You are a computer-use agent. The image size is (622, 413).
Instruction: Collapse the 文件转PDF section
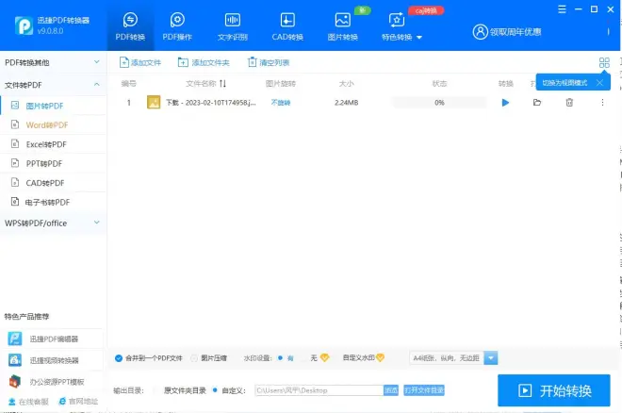click(96, 85)
